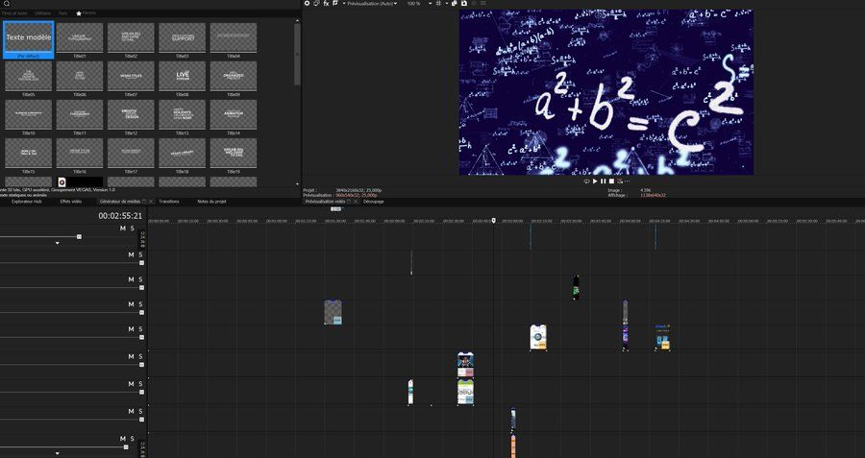
Task: Open preview settings gear icon
Action: 307,4
